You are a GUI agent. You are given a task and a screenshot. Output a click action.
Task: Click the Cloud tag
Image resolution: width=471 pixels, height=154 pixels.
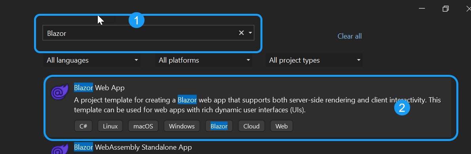(x=251, y=126)
